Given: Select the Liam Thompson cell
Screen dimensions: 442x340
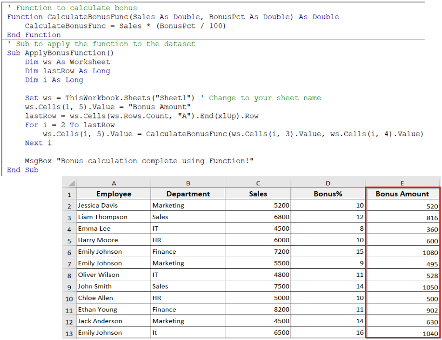Looking at the screenshot, I should (x=114, y=217).
